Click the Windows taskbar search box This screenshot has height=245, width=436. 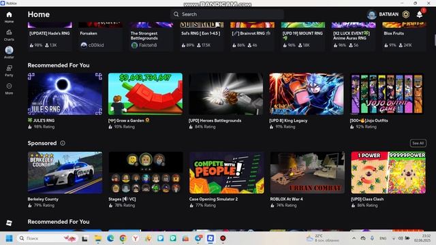tap(47, 238)
